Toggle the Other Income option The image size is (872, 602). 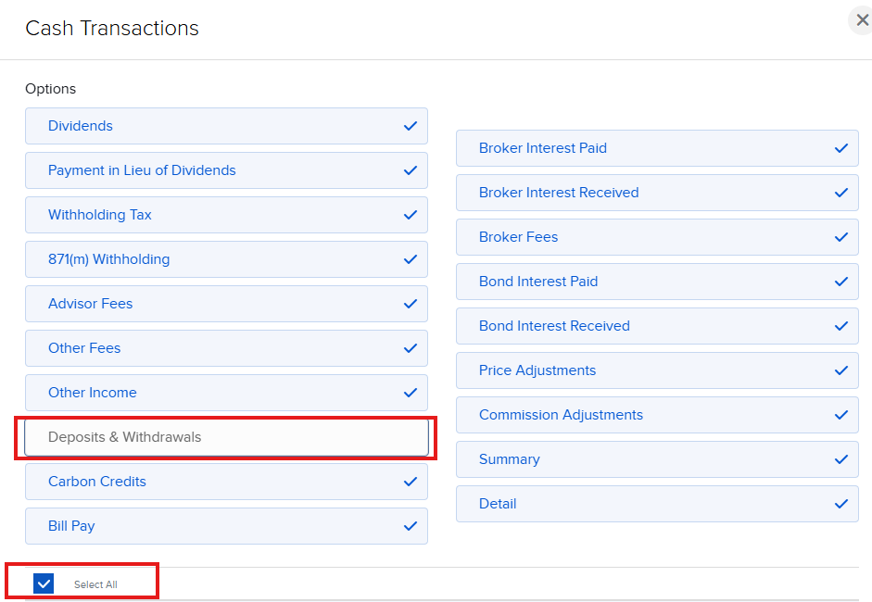tap(226, 393)
